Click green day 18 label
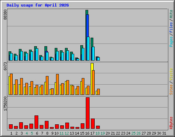175x137 pixels. point(97,133)
